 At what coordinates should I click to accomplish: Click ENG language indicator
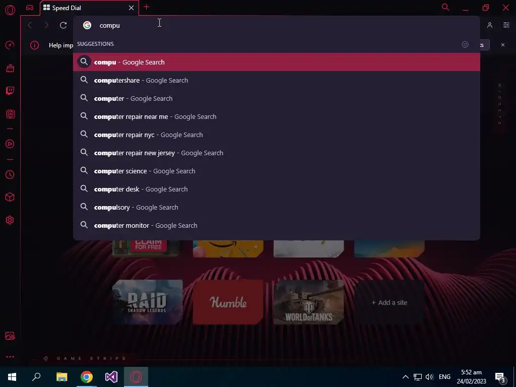coord(444,377)
